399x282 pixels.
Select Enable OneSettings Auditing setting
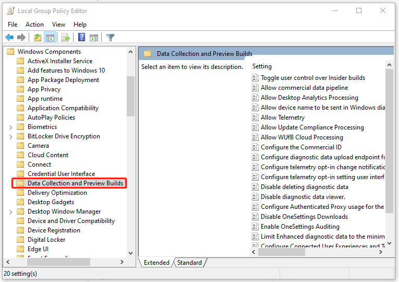click(x=300, y=227)
